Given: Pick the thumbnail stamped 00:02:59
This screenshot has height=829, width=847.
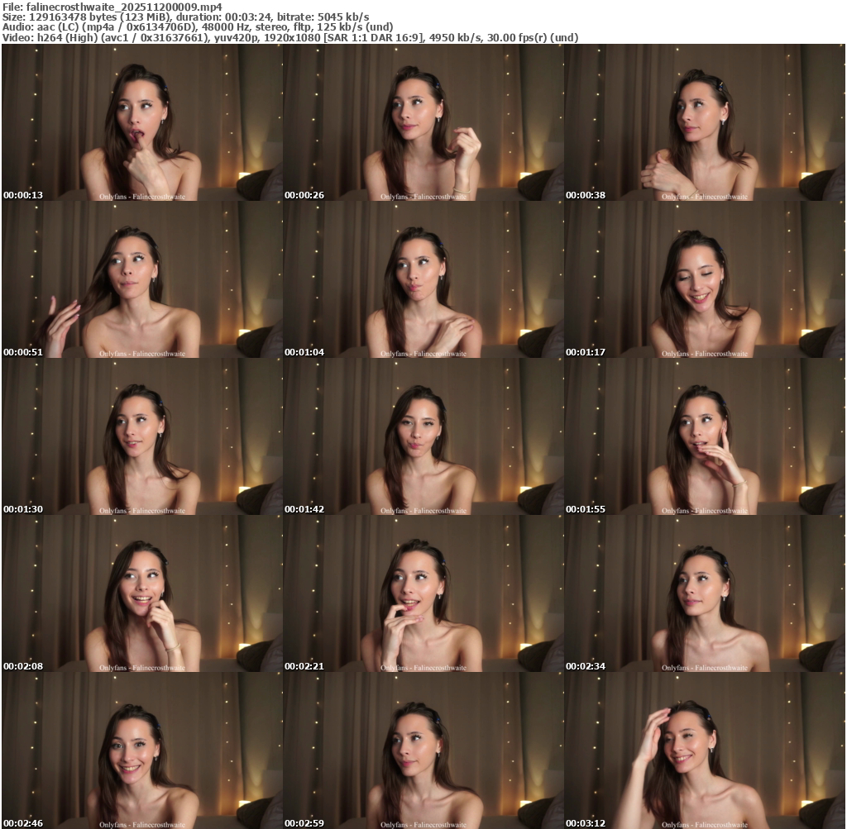Looking at the screenshot, I should tap(423, 750).
